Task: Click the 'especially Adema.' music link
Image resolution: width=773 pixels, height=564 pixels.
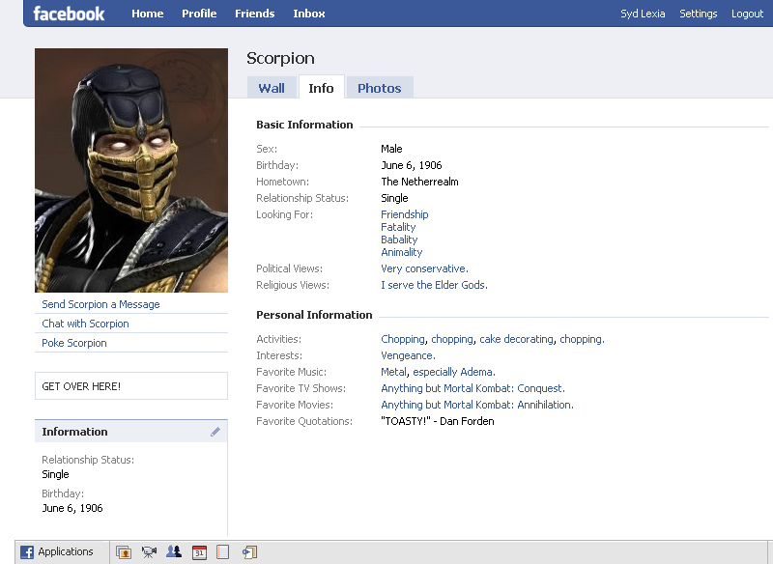Action: 454,372
